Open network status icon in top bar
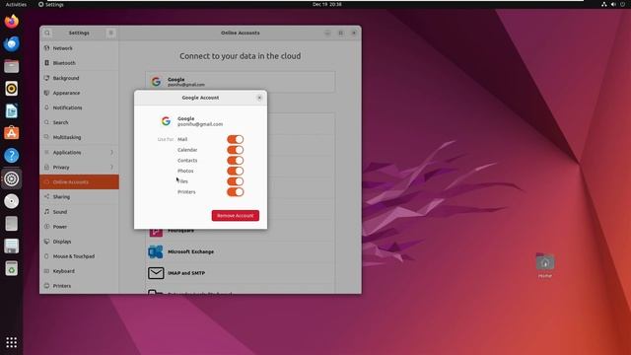631x355 pixels. (x=603, y=4)
